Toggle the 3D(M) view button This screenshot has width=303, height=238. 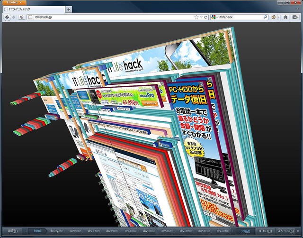coord(245,231)
